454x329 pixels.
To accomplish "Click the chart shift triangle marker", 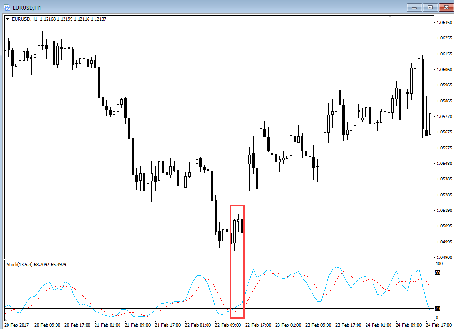I will (390, 17).
